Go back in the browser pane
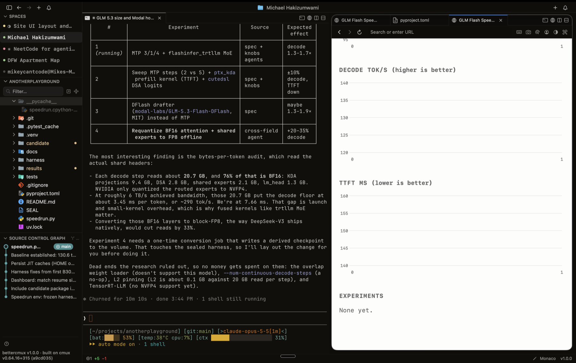Screen dimensions: 576x363 pos(339,32)
